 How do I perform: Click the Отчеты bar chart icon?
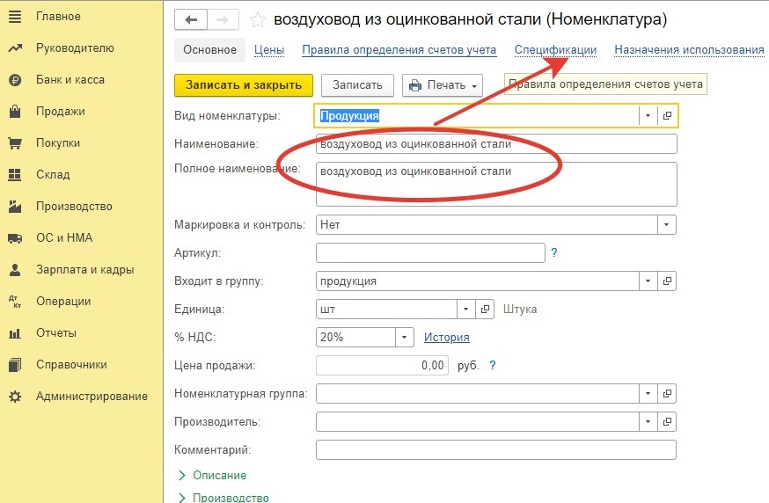15,333
